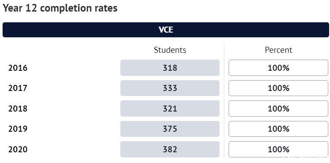Select the 2020 row label
Screen dimensions: 330x163
click(x=18, y=149)
